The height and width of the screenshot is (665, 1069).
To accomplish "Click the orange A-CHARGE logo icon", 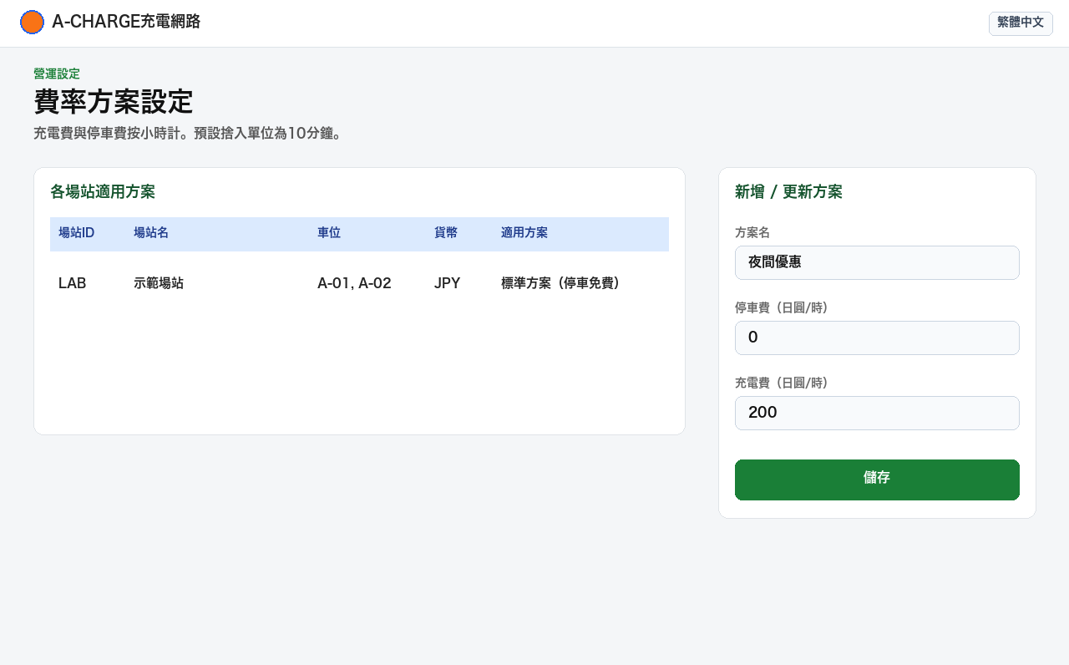I will pos(32,23).
